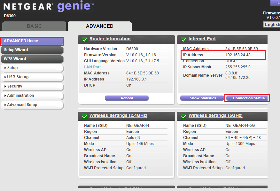Viewport: 280px width, 191px height.
Task: Click the subnet mask 255.255.255.0
Action: [x=238, y=67]
